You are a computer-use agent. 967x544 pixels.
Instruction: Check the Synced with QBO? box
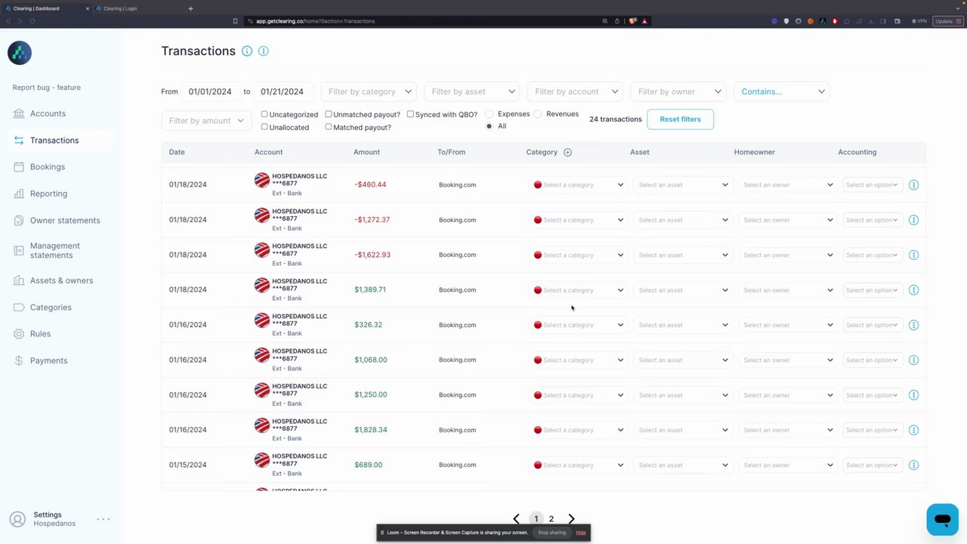point(410,114)
